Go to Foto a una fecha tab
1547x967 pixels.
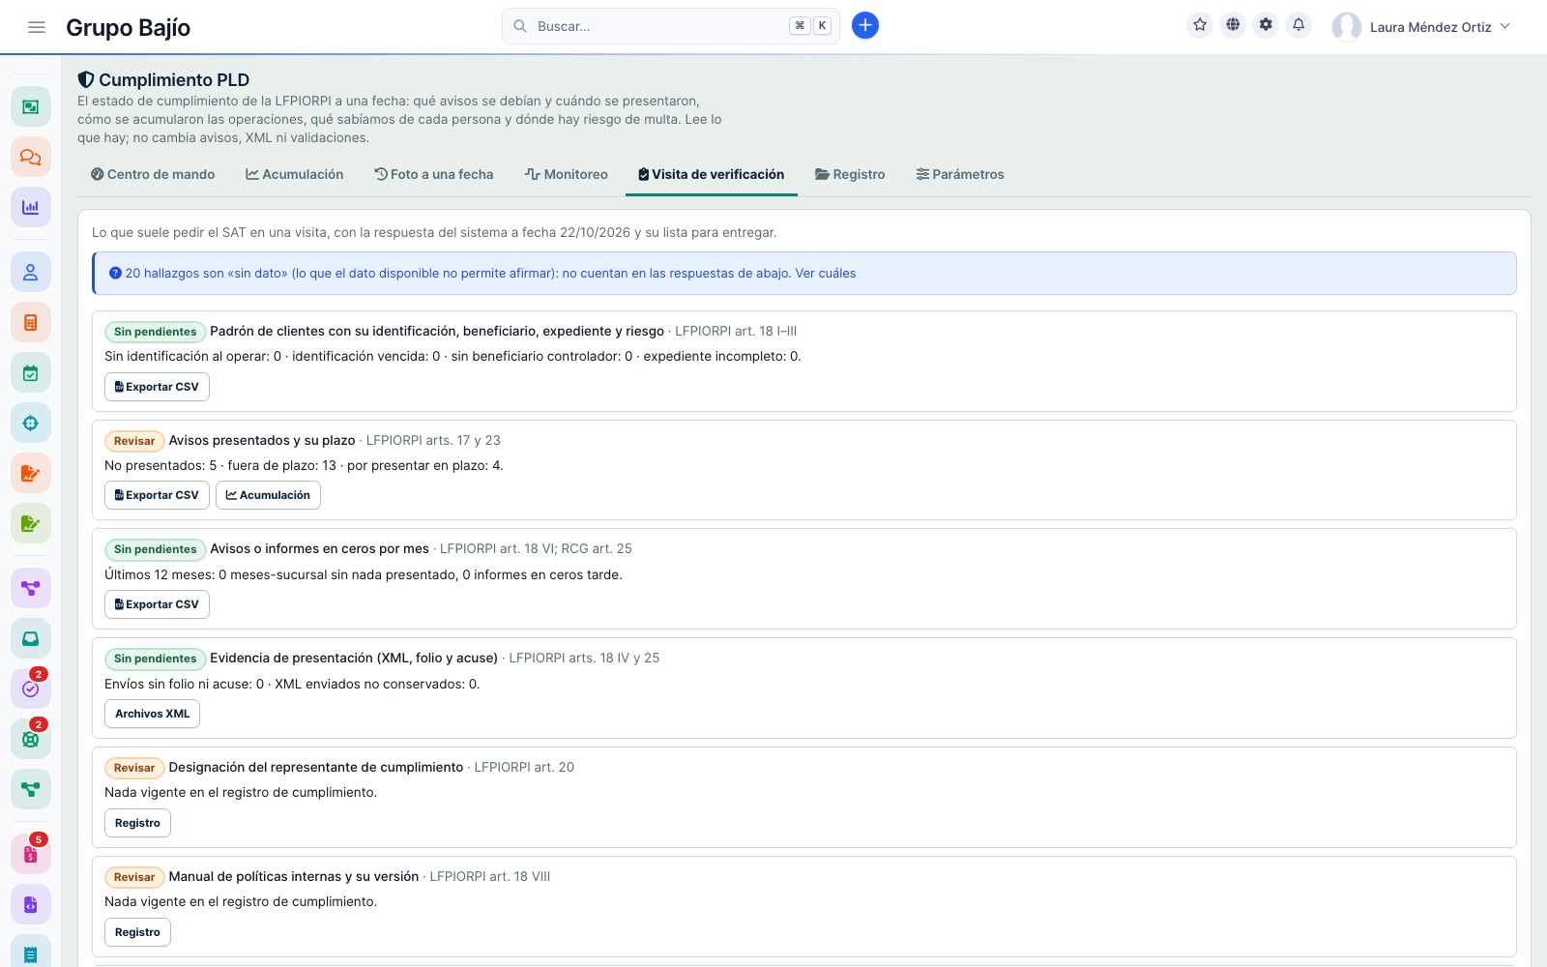click(x=434, y=174)
